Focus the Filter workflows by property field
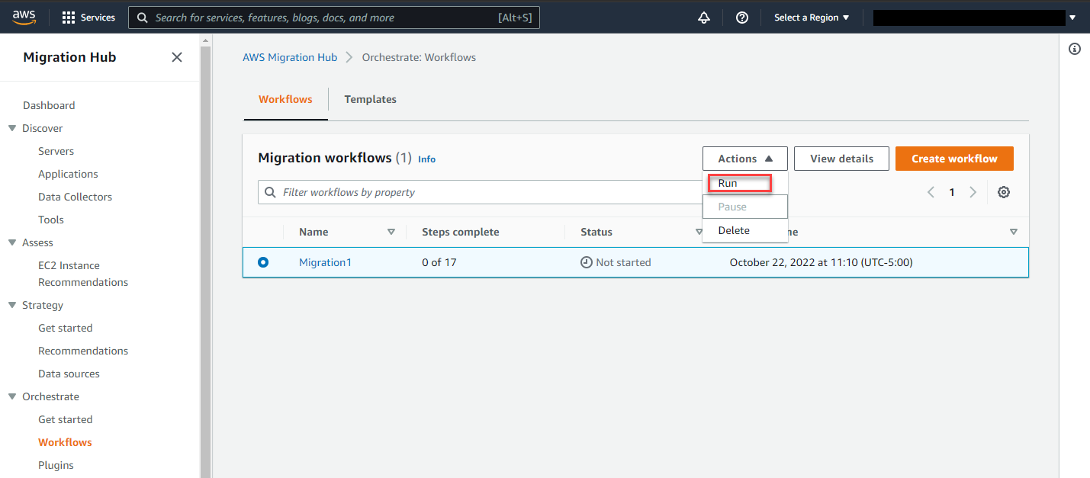 click(481, 192)
